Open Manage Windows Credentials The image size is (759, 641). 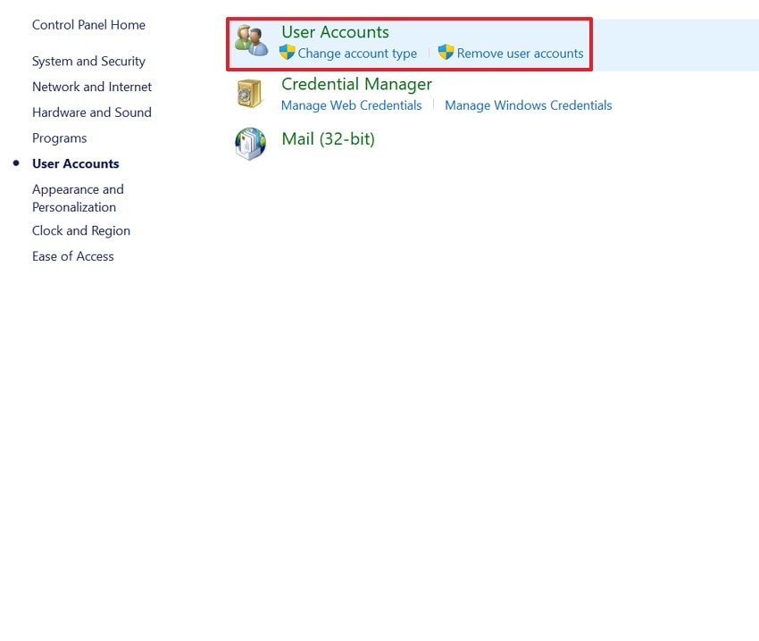point(528,105)
